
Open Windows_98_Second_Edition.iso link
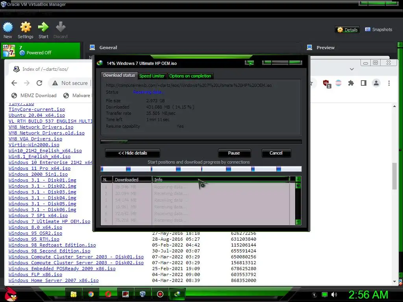[49, 251]
